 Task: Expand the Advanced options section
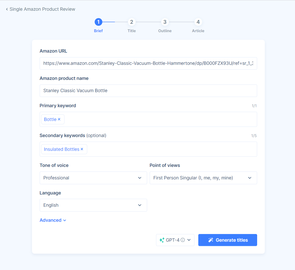(53, 220)
